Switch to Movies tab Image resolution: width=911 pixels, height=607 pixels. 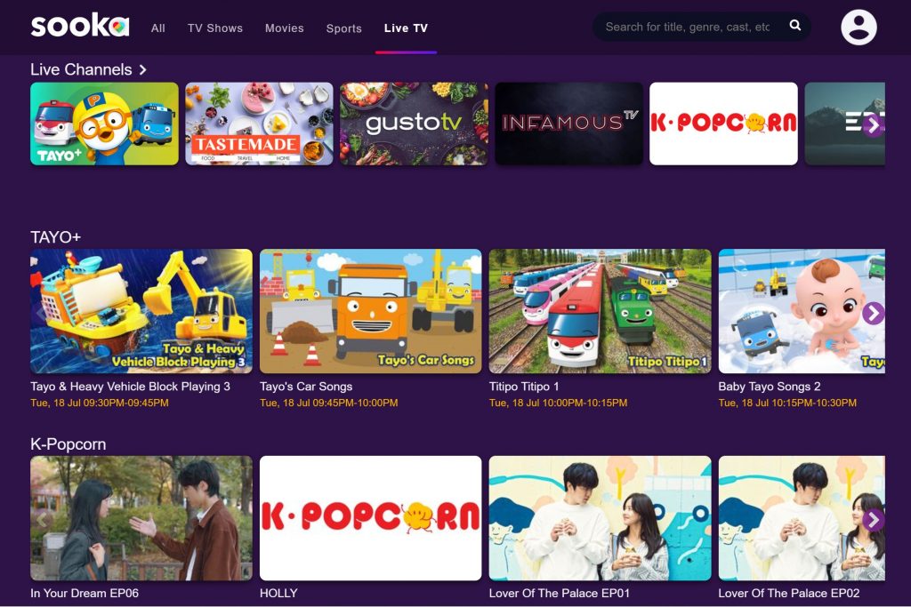click(x=284, y=28)
